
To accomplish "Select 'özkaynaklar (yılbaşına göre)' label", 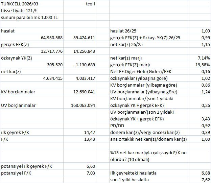I will (x=149, y=78).
